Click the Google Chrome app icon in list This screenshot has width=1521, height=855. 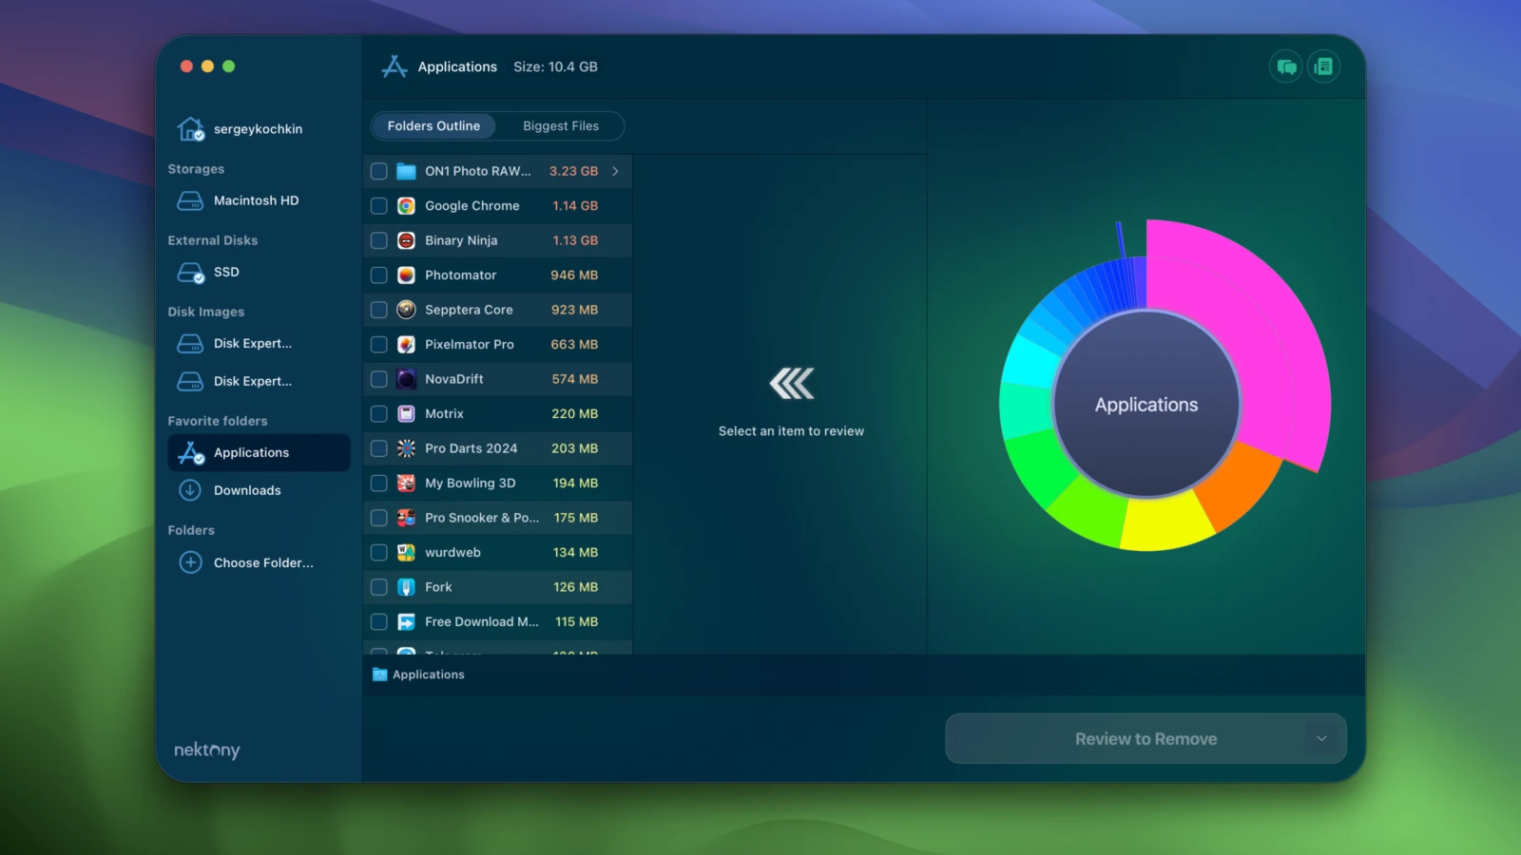point(406,206)
